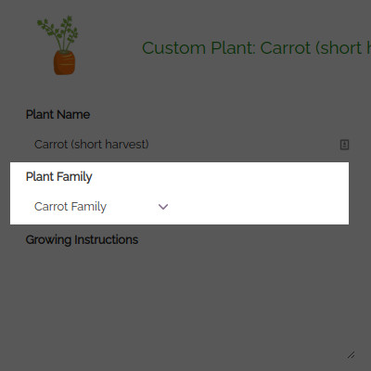Click the orange carrot root graphic
Image resolution: width=371 pixels, height=371 pixels.
point(64,63)
